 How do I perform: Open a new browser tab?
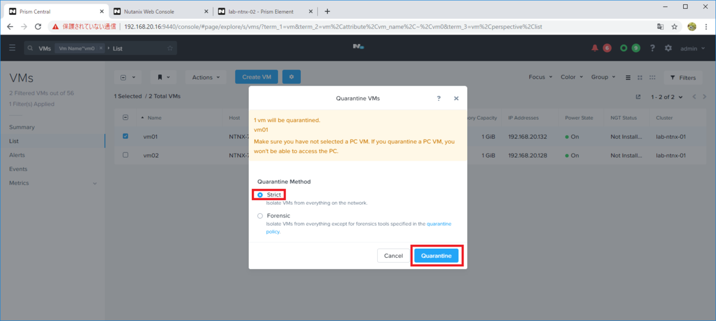click(327, 11)
